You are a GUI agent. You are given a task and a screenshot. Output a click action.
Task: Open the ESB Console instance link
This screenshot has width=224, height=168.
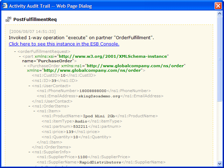[x=64, y=44]
